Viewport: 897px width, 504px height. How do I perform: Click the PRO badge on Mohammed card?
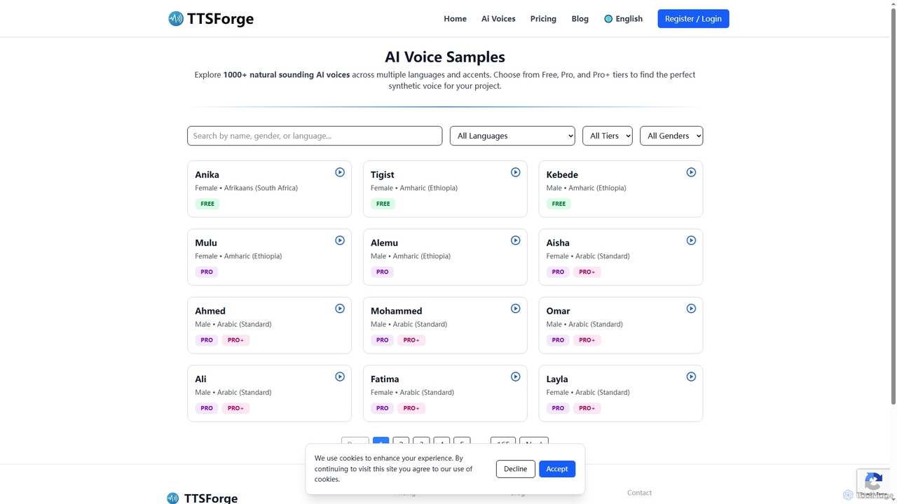[382, 340]
